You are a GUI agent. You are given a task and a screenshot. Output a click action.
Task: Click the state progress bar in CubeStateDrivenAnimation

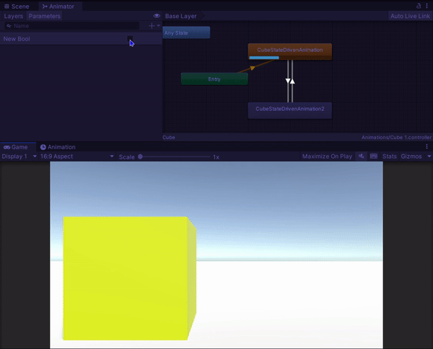tap(264, 58)
